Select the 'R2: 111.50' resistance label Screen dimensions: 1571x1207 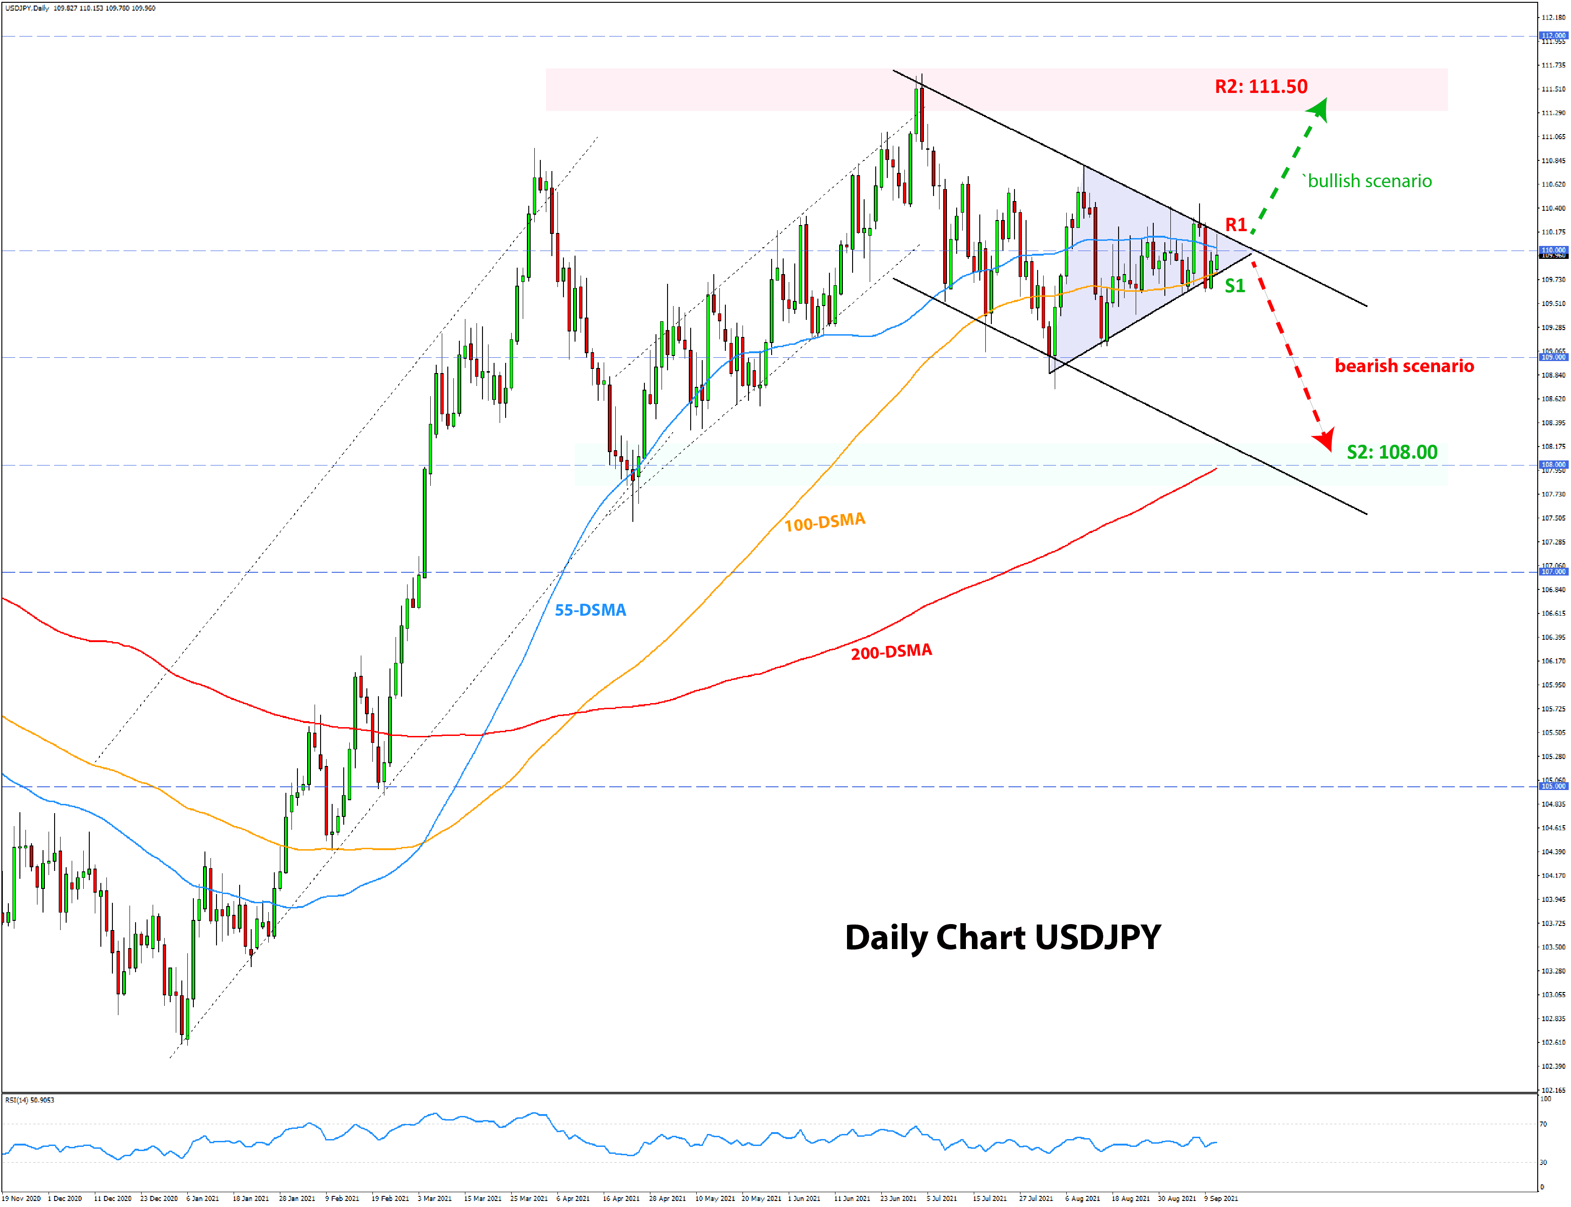pyautogui.click(x=1261, y=86)
